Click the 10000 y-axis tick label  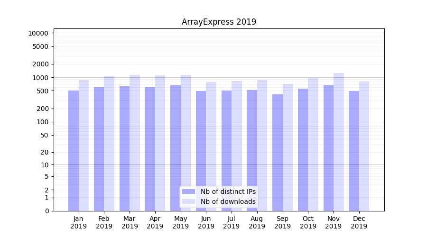[38, 33]
